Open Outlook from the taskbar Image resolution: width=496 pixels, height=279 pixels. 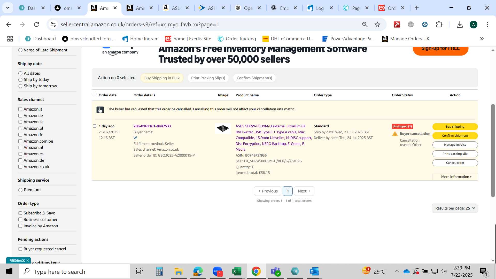coord(314,272)
